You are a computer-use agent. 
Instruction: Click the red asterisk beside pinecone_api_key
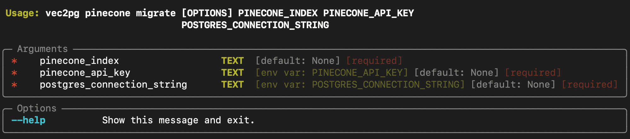click(x=14, y=73)
